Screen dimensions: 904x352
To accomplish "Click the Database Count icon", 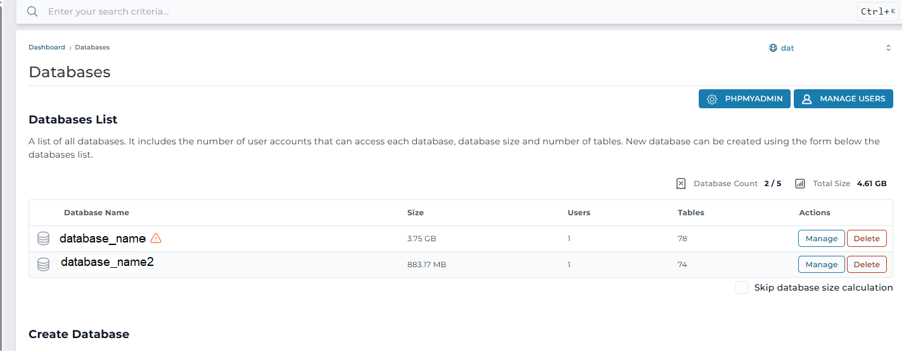I will click(x=681, y=184).
